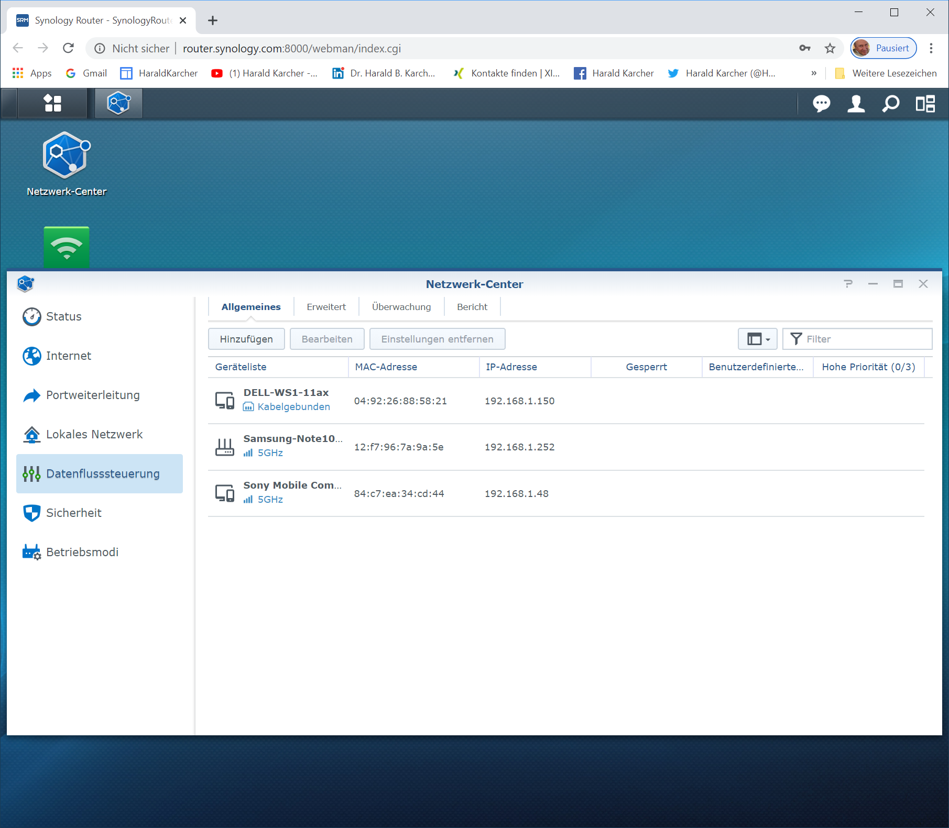The height and width of the screenshot is (828, 949).
Task: Open the Chrome three-dot menu
Action: tap(931, 49)
